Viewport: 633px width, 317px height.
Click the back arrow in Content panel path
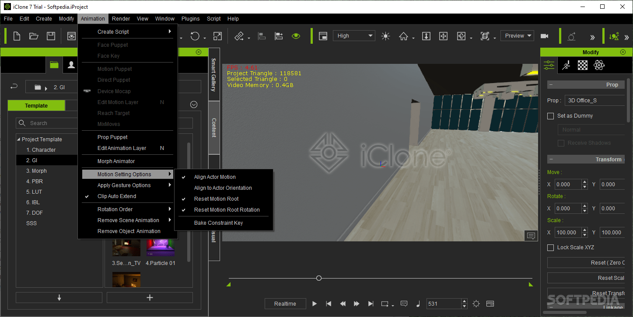point(14,87)
